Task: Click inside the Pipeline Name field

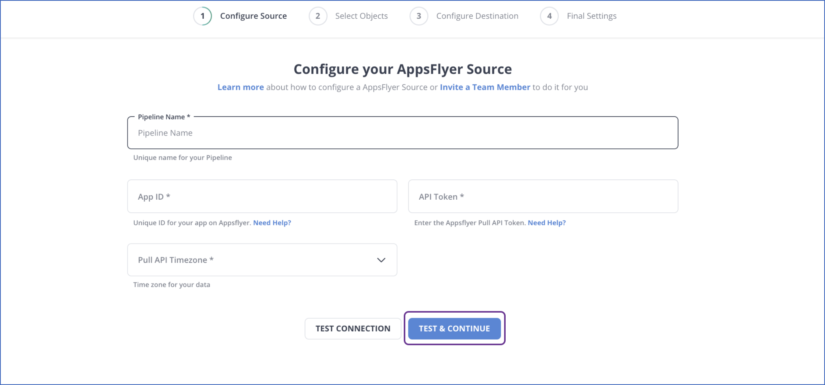Action: (402, 133)
